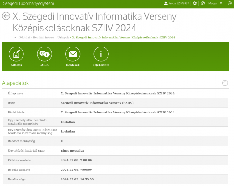Click the Iroda label
This screenshot has width=234, height=186.
pos(12,103)
